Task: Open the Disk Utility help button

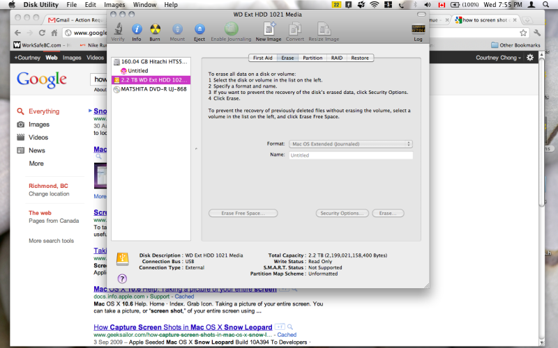Action: point(122,279)
